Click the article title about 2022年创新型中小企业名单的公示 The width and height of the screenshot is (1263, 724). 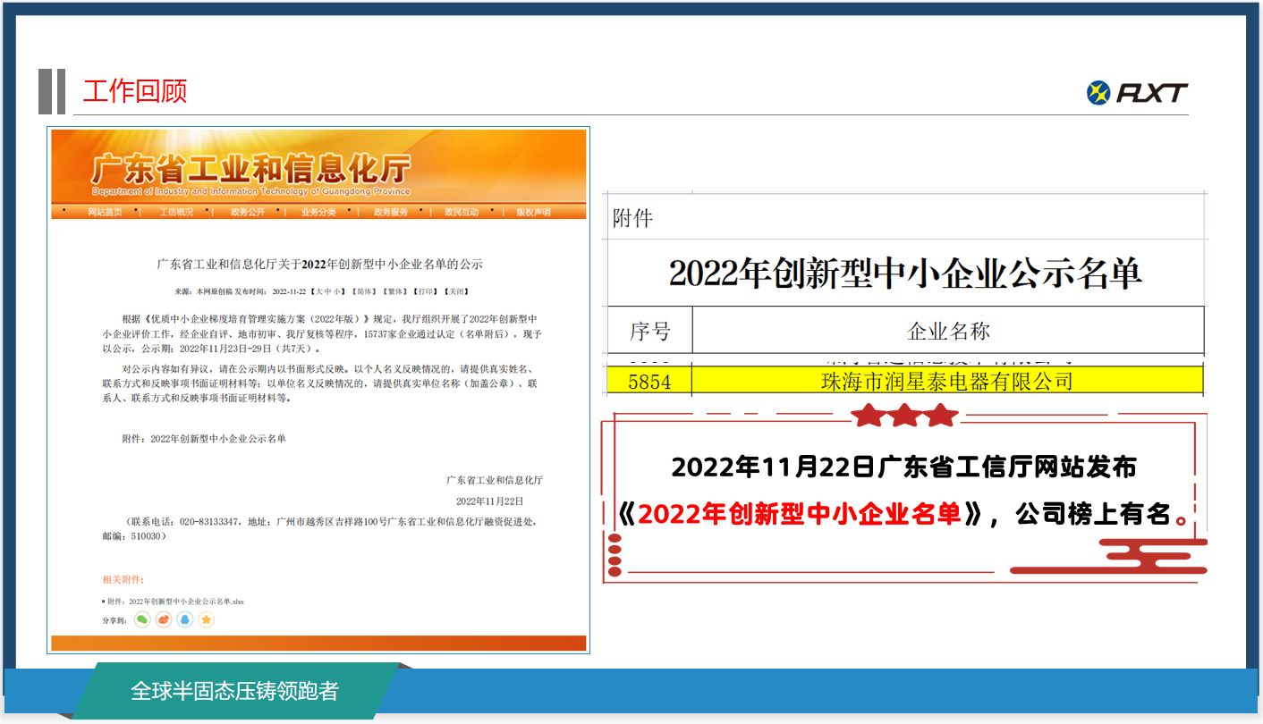[319, 265]
